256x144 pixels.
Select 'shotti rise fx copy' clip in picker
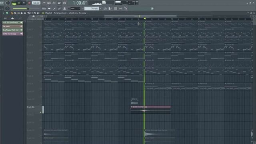coord(12,34)
